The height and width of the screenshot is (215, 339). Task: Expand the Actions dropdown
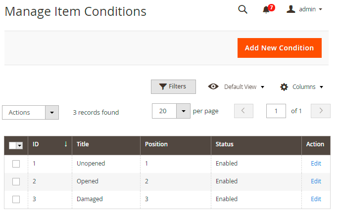52,113
